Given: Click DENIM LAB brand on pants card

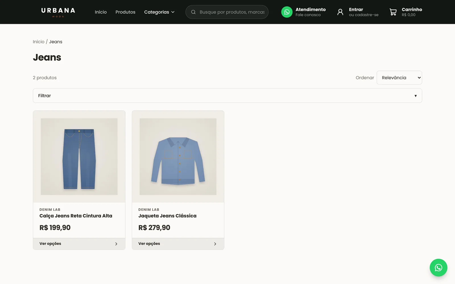Looking at the screenshot, I should 50,210.
